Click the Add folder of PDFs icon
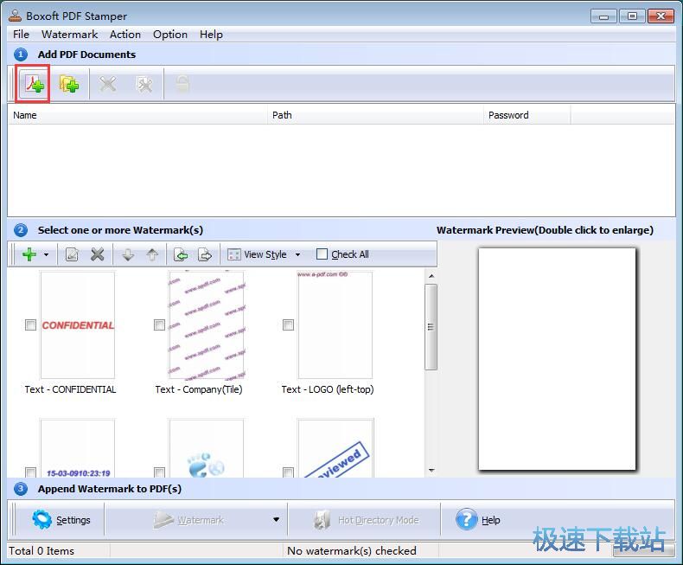The width and height of the screenshot is (683, 565). tap(69, 85)
